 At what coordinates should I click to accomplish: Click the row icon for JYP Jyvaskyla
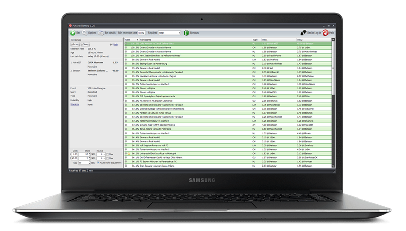pos(126,96)
